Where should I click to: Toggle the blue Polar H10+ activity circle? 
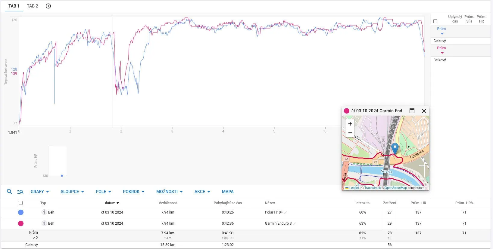tap(21, 212)
